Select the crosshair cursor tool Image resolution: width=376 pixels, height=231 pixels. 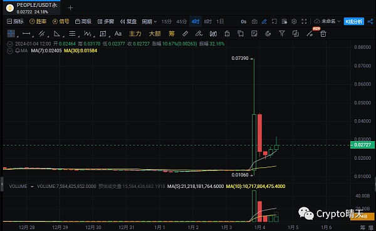tap(11, 34)
